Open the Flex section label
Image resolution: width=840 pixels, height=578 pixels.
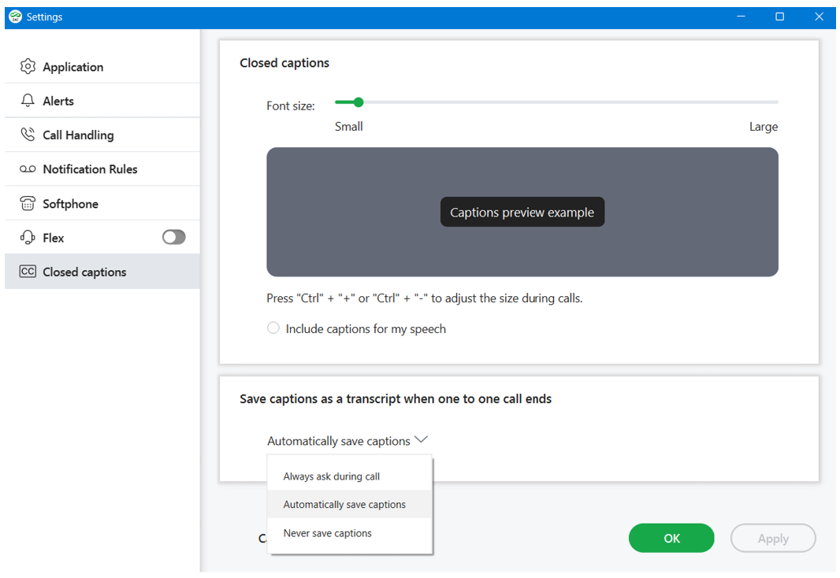(x=54, y=238)
